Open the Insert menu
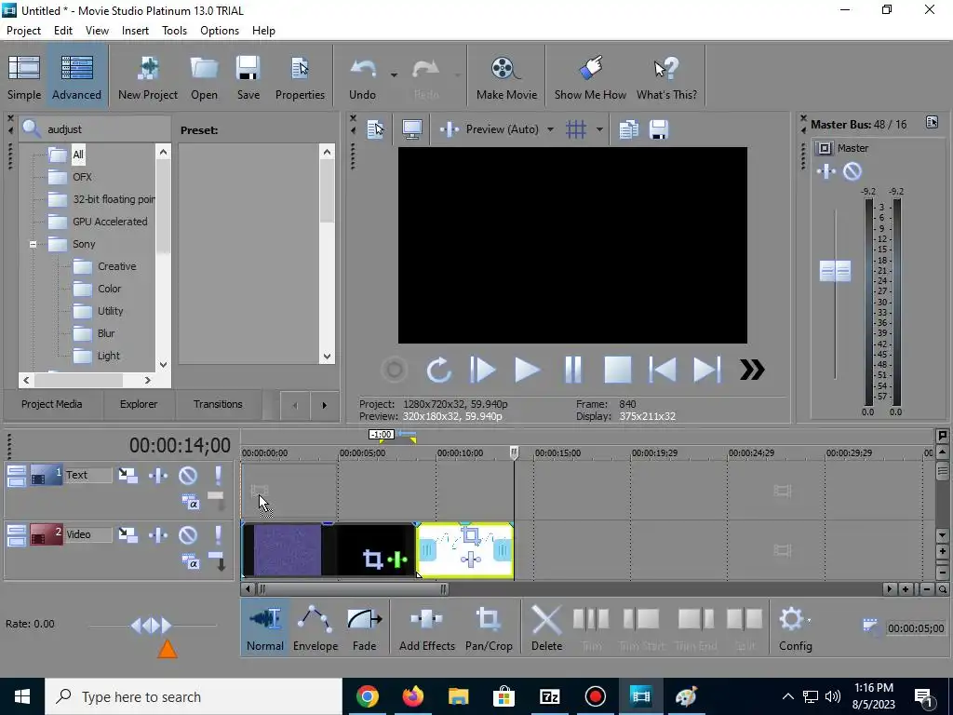The image size is (953, 715). (135, 31)
